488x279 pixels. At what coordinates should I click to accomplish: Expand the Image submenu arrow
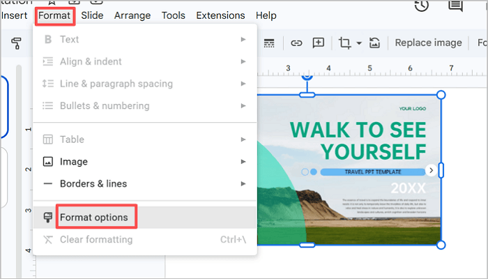[243, 162]
